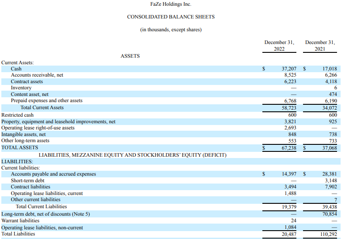Click accounts payable value 14,397
The height and width of the screenshot is (239, 341).
point(289,174)
